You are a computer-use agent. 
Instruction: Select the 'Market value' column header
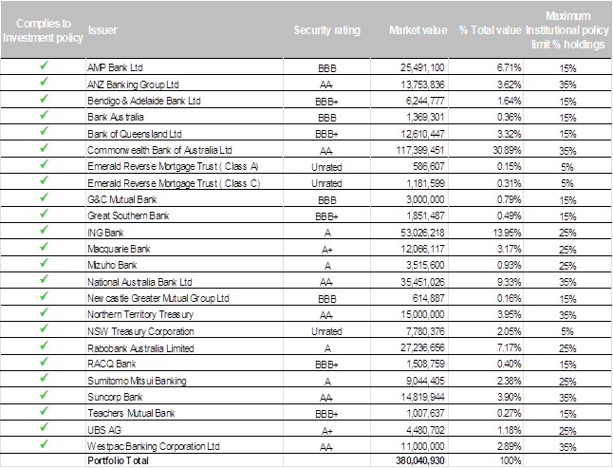(418, 30)
